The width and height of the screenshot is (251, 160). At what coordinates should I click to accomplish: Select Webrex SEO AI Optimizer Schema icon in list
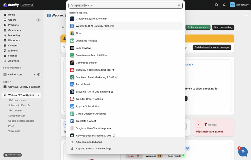click(72, 26)
